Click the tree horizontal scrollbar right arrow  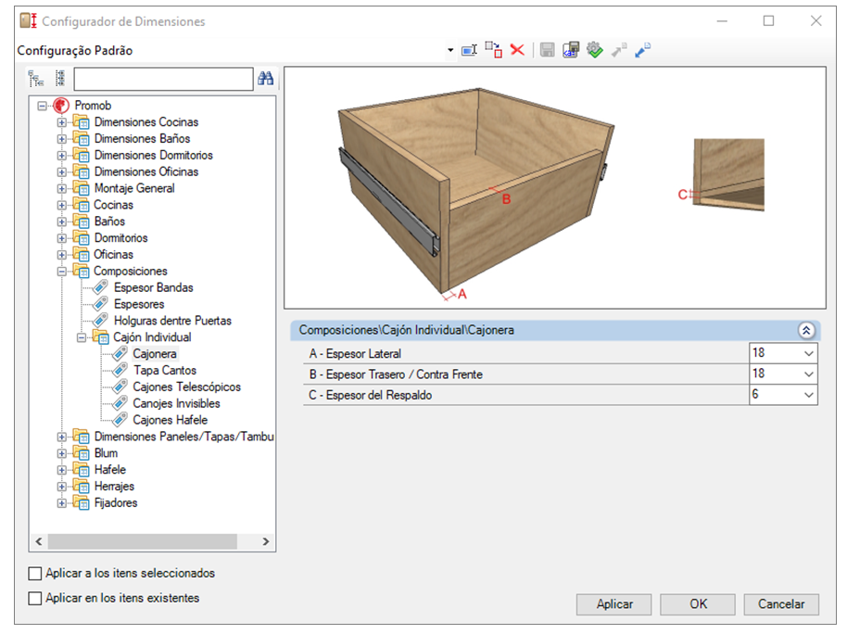(266, 541)
